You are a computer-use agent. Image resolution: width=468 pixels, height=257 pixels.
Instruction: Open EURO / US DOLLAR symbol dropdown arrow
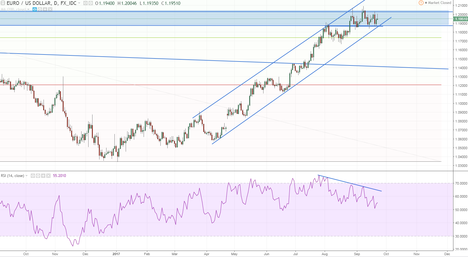pyautogui.click(x=79, y=3)
